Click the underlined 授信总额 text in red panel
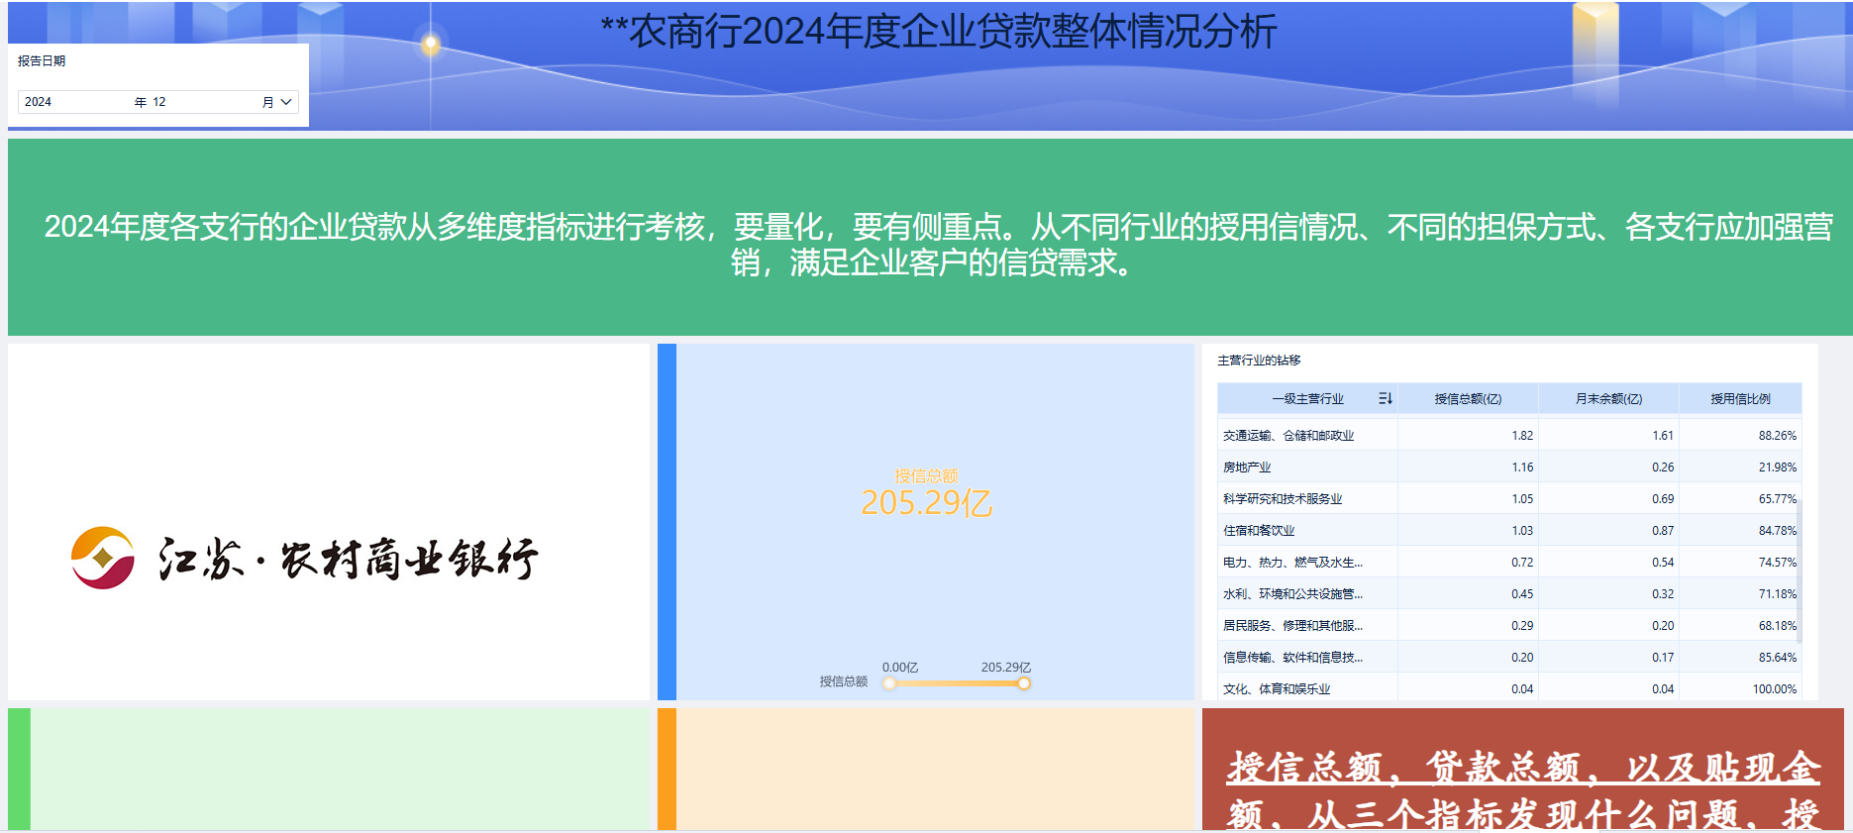The width and height of the screenshot is (1853, 833). tap(1304, 768)
